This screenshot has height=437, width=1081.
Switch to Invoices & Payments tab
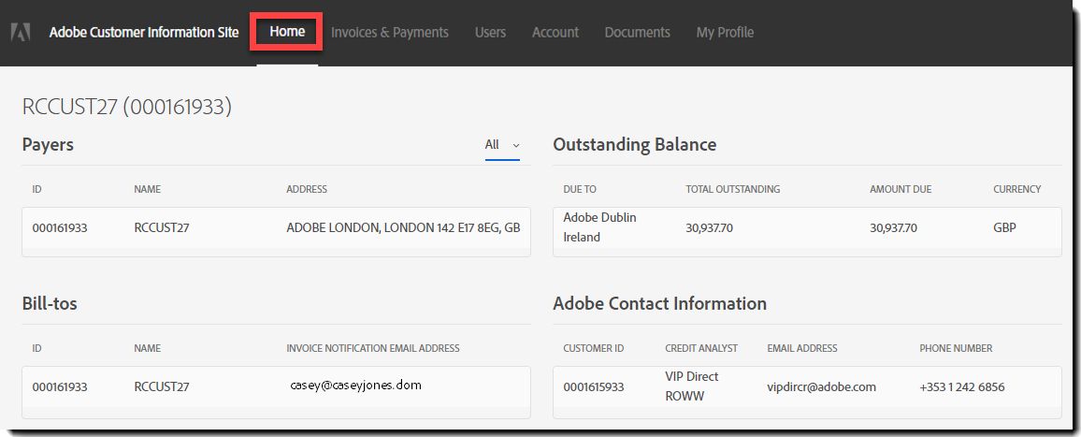click(390, 33)
